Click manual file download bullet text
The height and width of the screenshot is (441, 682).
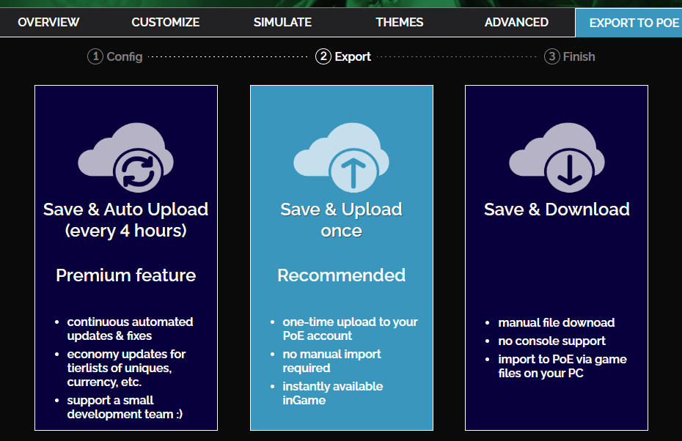click(557, 322)
